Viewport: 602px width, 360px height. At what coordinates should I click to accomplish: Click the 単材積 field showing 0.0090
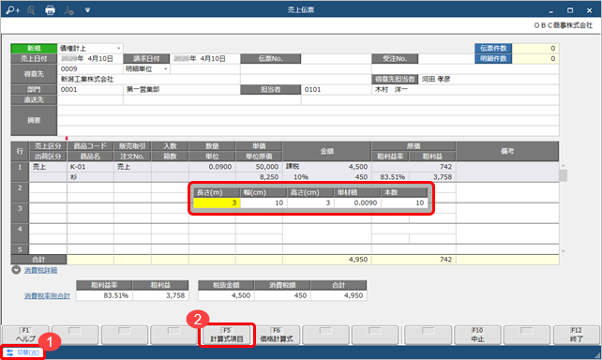click(357, 202)
